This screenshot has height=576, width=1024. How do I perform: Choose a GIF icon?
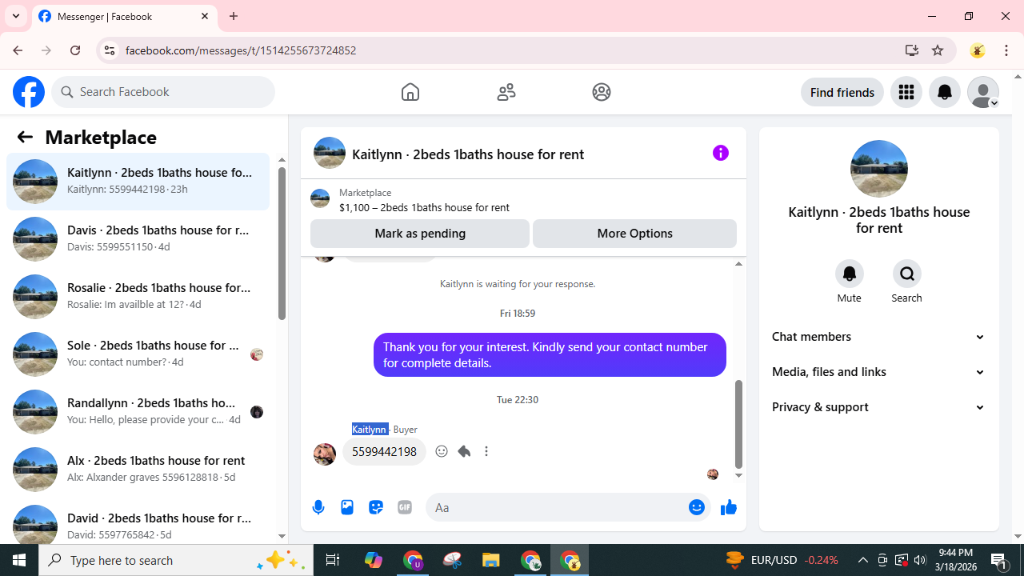point(405,507)
